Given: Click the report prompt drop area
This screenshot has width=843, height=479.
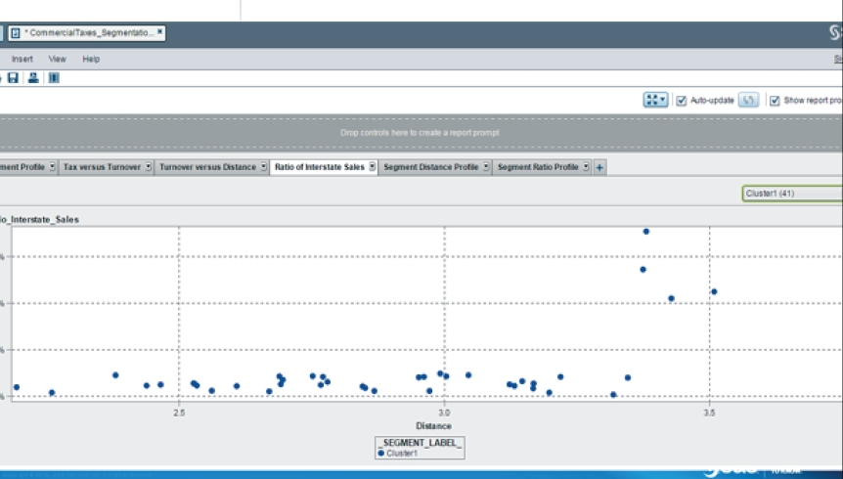Looking at the screenshot, I should click(421, 132).
